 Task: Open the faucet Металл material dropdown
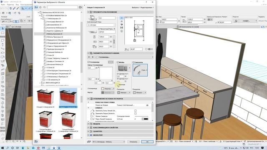[139, 92]
